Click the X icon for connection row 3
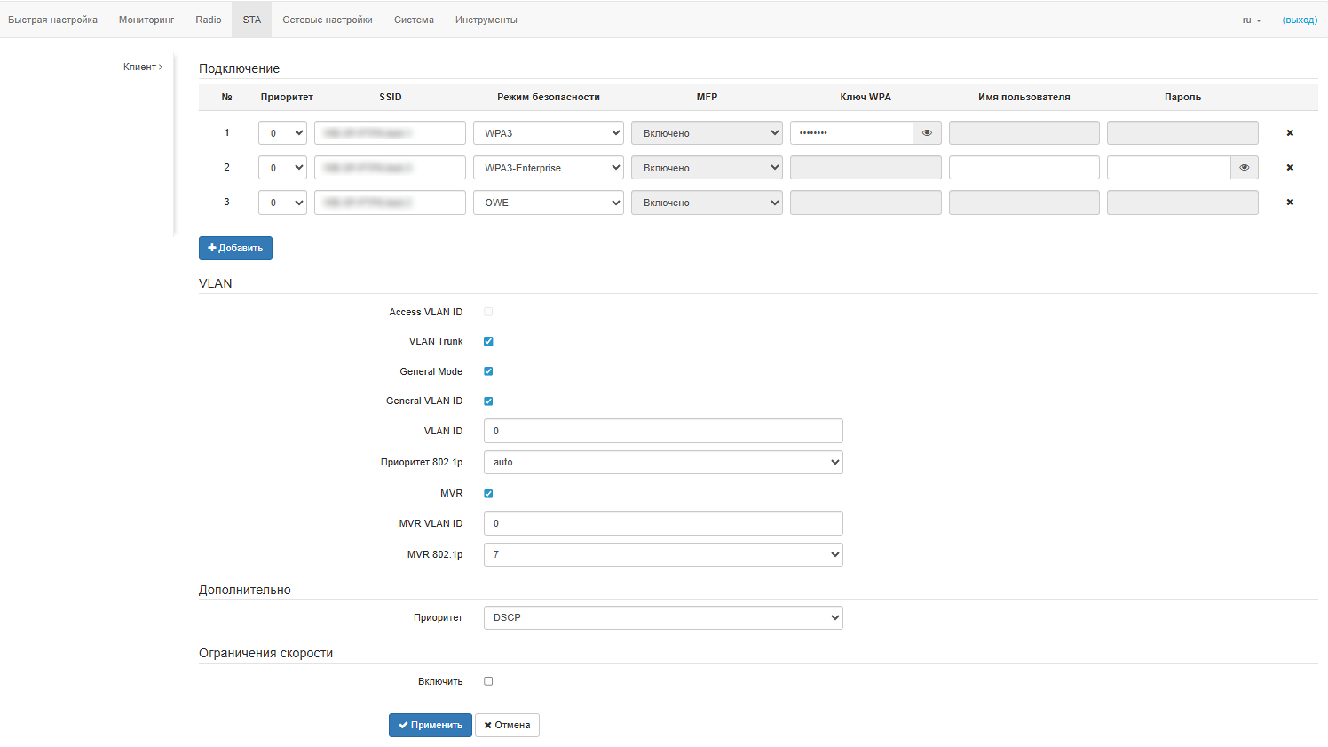The image size is (1328, 747). tap(1290, 203)
